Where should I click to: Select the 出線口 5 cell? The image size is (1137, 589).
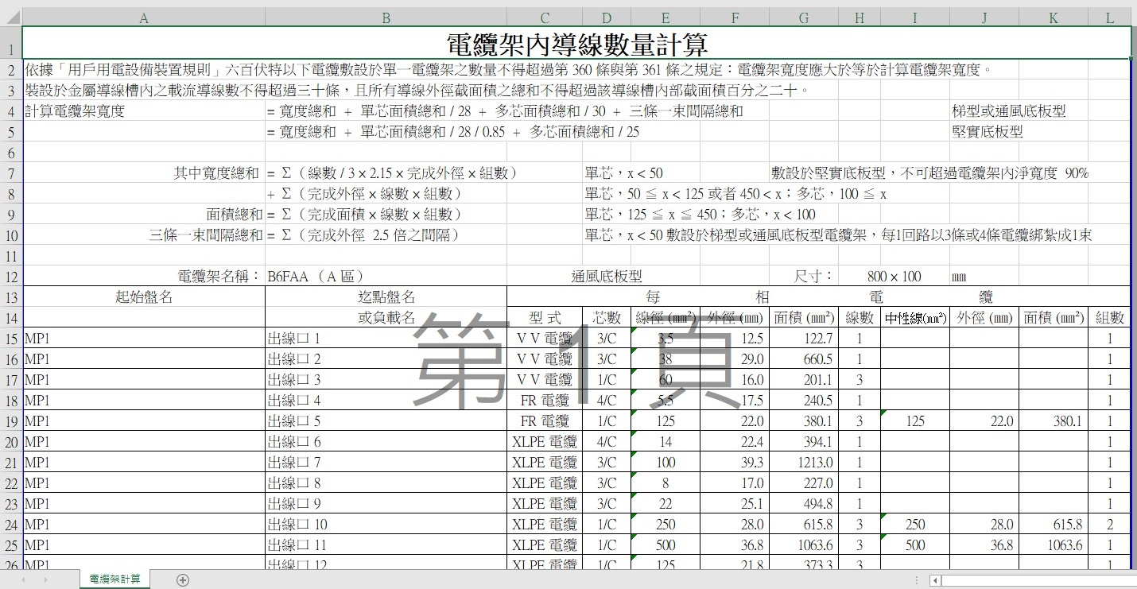point(386,421)
